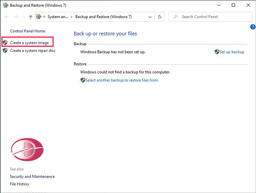This screenshot has width=256, height=193.
Task: Select 'Backup and Restore (Windows 7)' breadcrumb
Action: 103,17
